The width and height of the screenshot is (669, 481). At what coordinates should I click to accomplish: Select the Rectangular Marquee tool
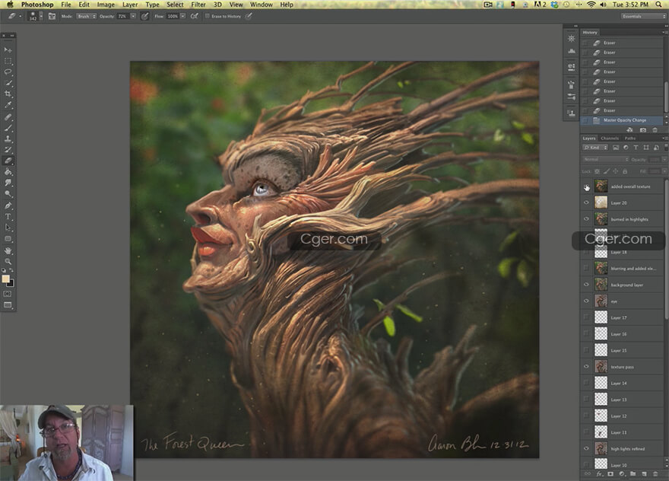click(x=8, y=61)
